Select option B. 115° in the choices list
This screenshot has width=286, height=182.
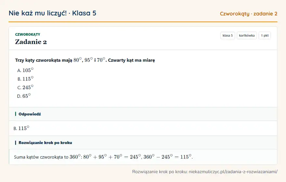[x=25, y=79]
